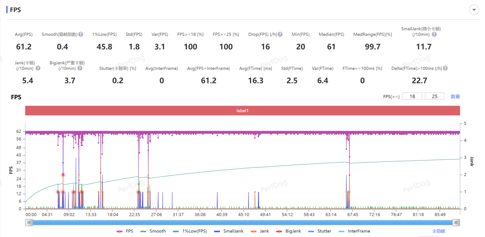The height and width of the screenshot is (237, 485).
Task: Click the FPS threshold field showing 18
Action: pos(412,96)
